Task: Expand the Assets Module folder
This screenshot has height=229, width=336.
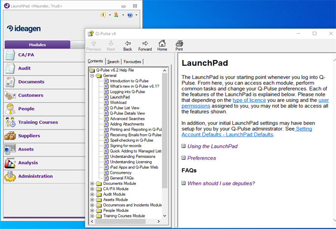Action: click(x=92, y=199)
